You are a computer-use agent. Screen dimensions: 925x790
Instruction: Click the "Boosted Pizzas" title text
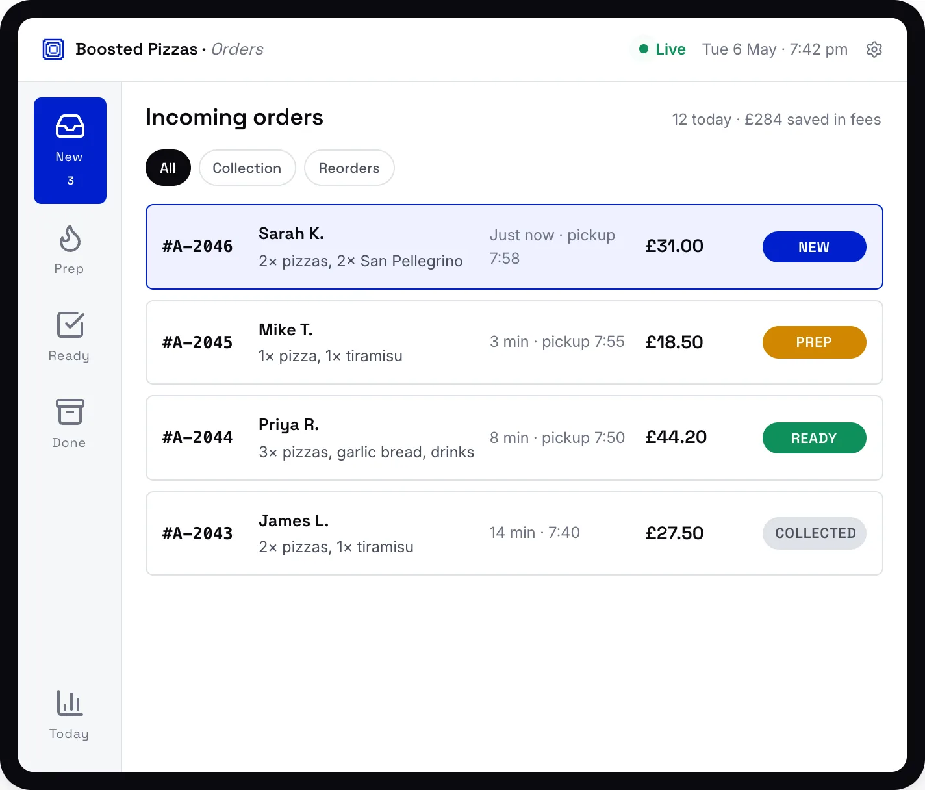click(x=136, y=49)
